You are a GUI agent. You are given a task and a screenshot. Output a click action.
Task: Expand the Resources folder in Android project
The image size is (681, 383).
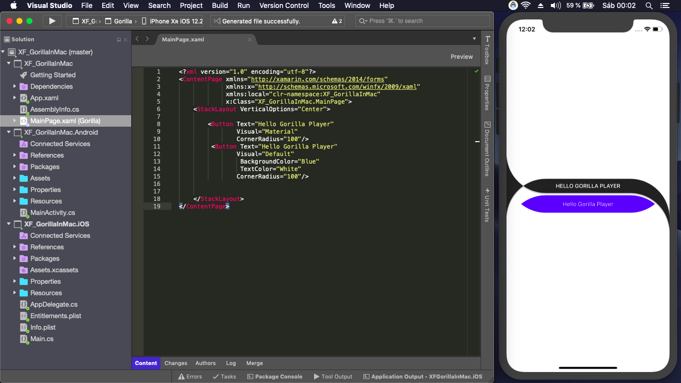coord(15,201)
